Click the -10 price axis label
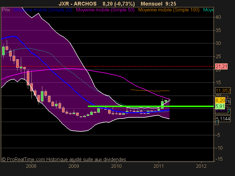 pyautogui.click(x=219, y=148)
